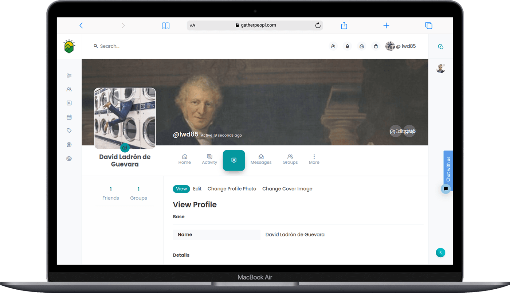The width and height of the screenshot is (510, 293).
Task: Click the Chat with us side tab
Action: (448, 169)
